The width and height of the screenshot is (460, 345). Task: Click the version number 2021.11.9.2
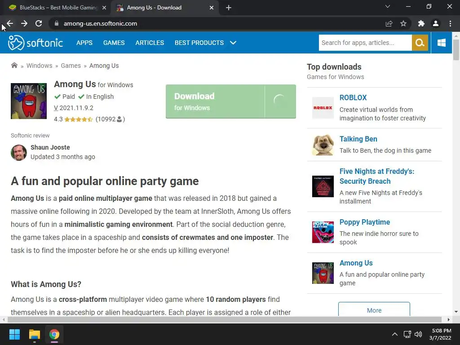(x=76, y=108)
